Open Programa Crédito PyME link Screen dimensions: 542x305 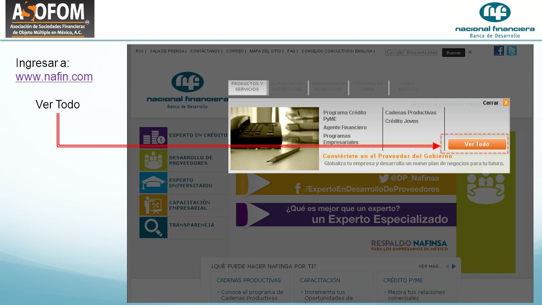click(x=345, y=116)
